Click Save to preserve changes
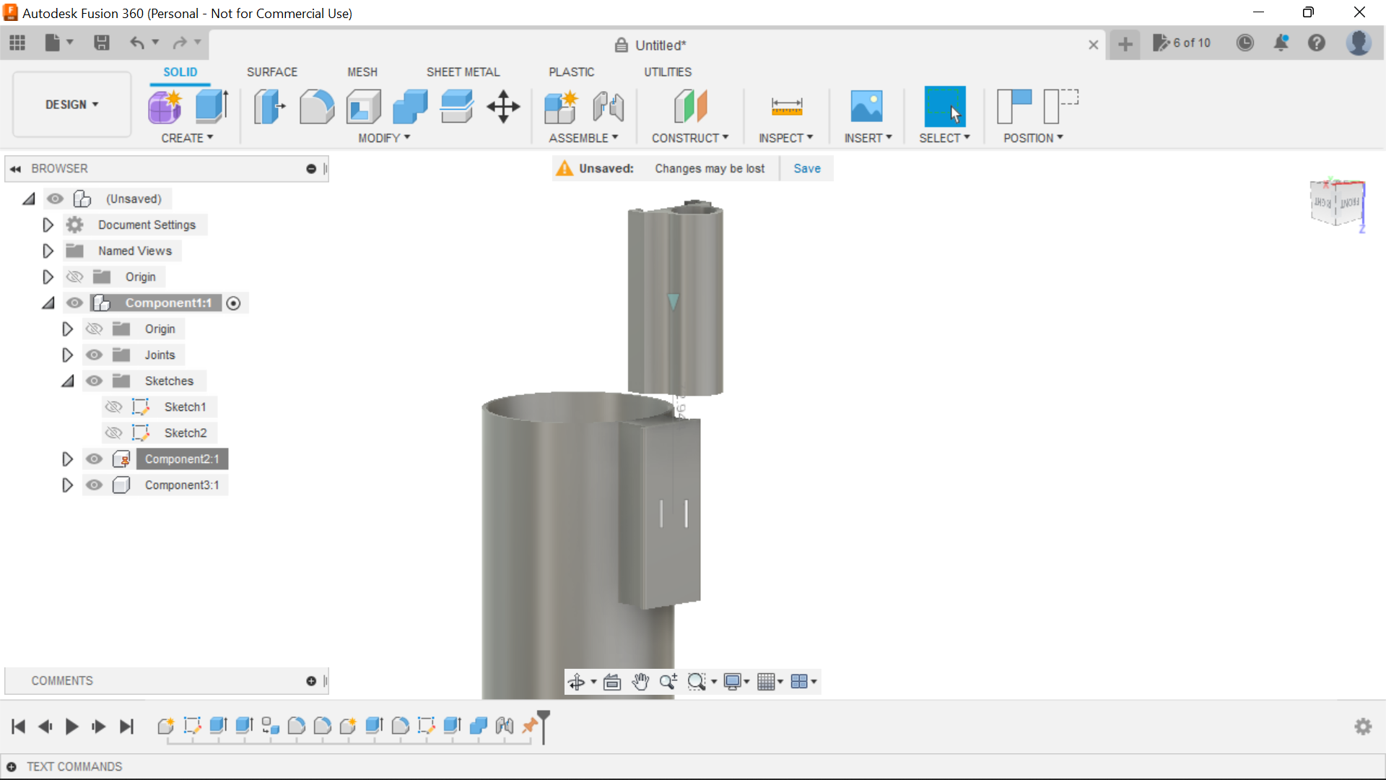This screenshot has width=1386, height=780. tap(807, 168)
